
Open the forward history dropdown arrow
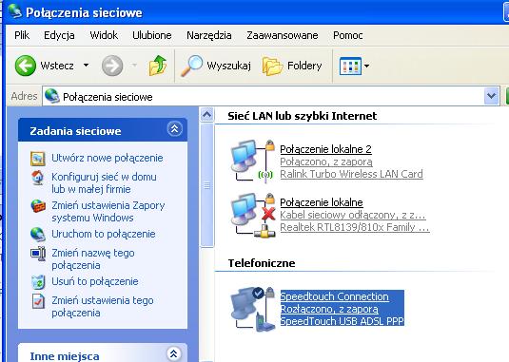(134, 66)
